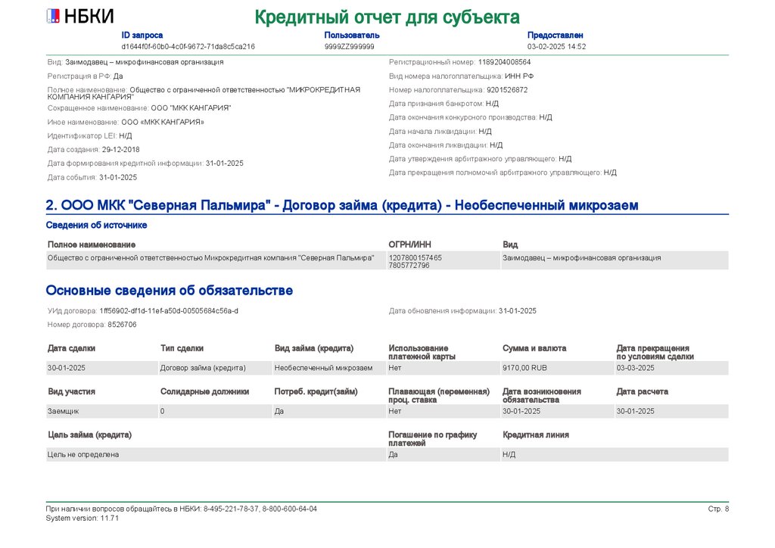Screen dimensions: 775x548
Task: Click 'Идентификатор LEI: Н/Д' line
Action: (x=89, y=136)
